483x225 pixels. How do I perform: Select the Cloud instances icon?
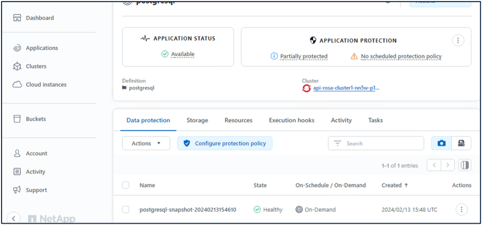pyautogui.click(x=17, y=85)
